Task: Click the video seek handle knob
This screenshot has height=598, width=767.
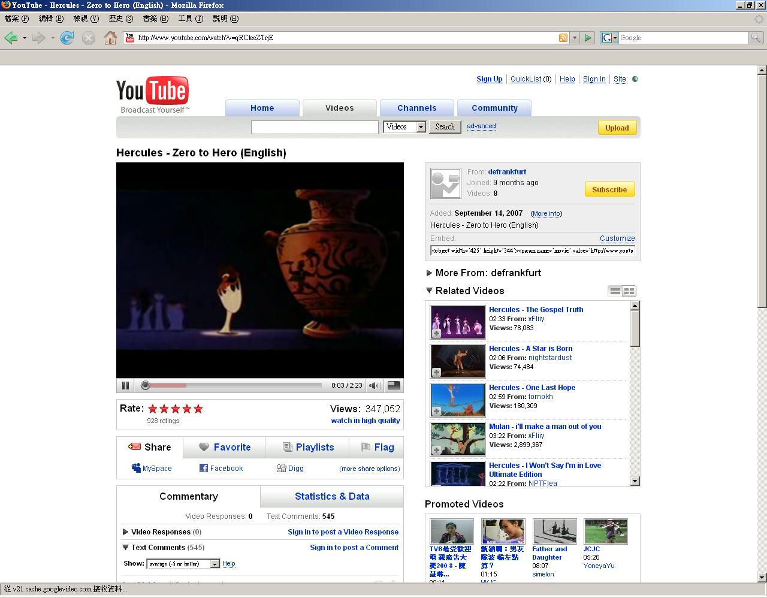Action: tap(145, 385)
